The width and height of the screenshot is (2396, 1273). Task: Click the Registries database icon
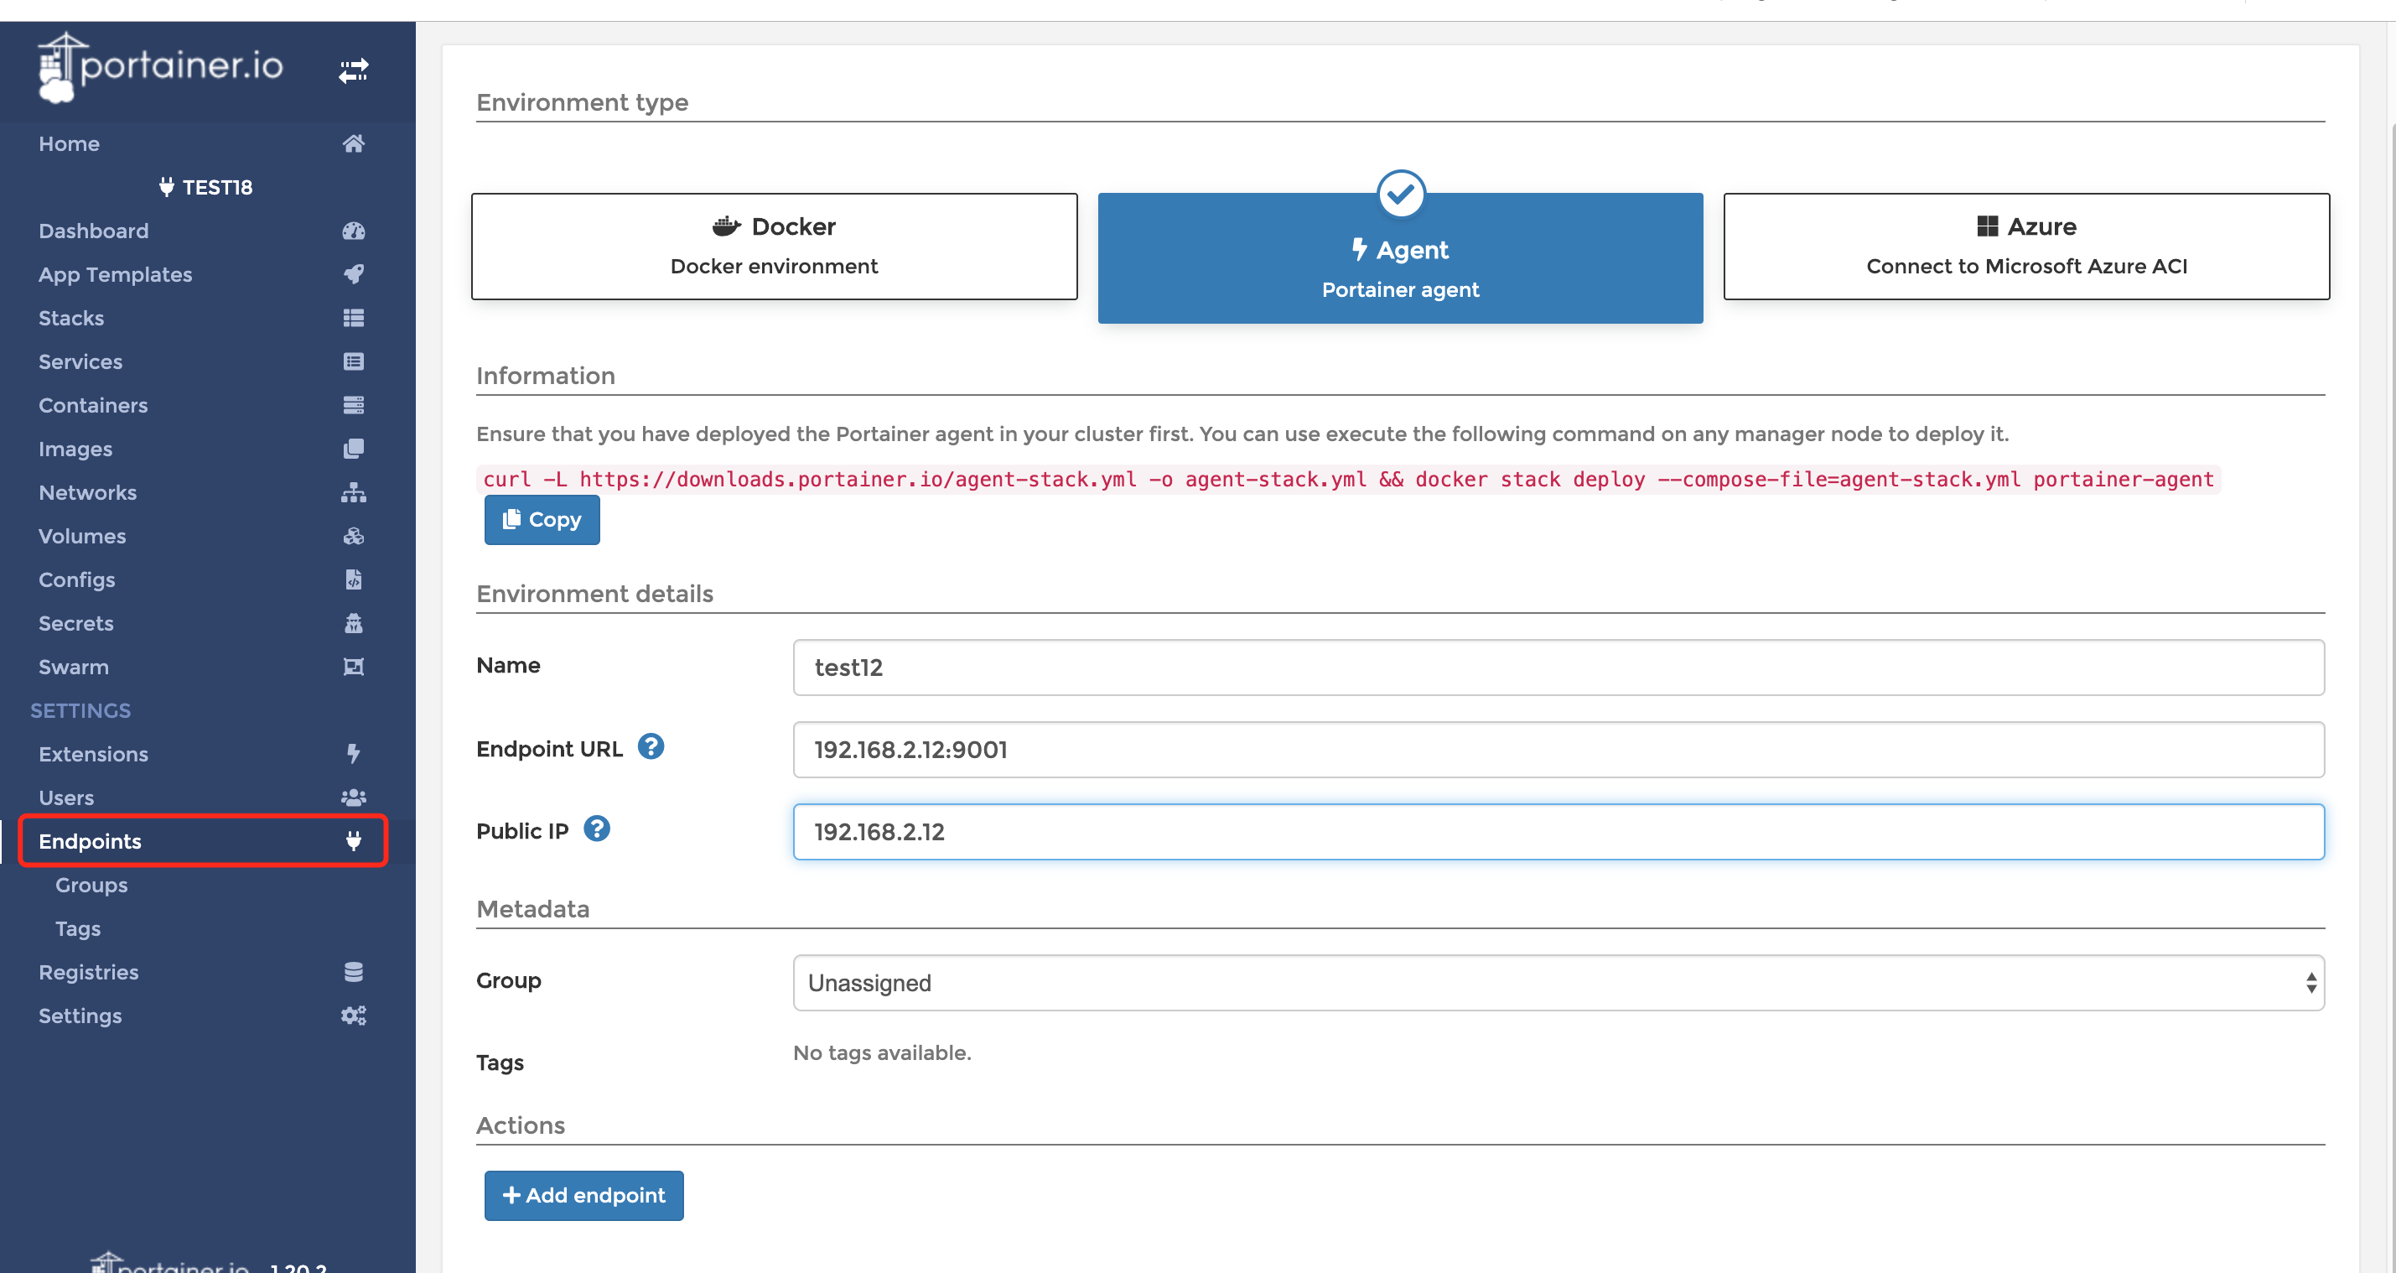pos(354,971)
